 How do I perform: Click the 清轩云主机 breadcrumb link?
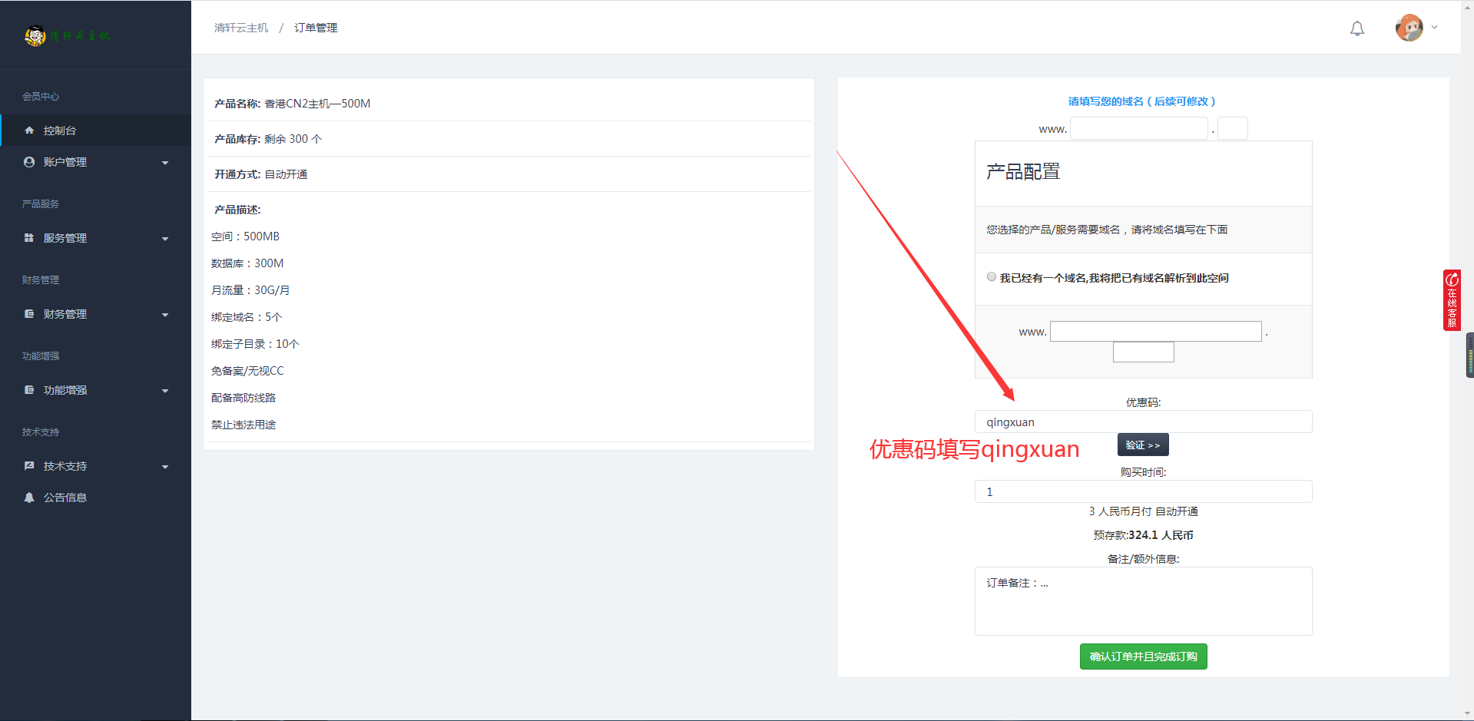tap(241, 28)
